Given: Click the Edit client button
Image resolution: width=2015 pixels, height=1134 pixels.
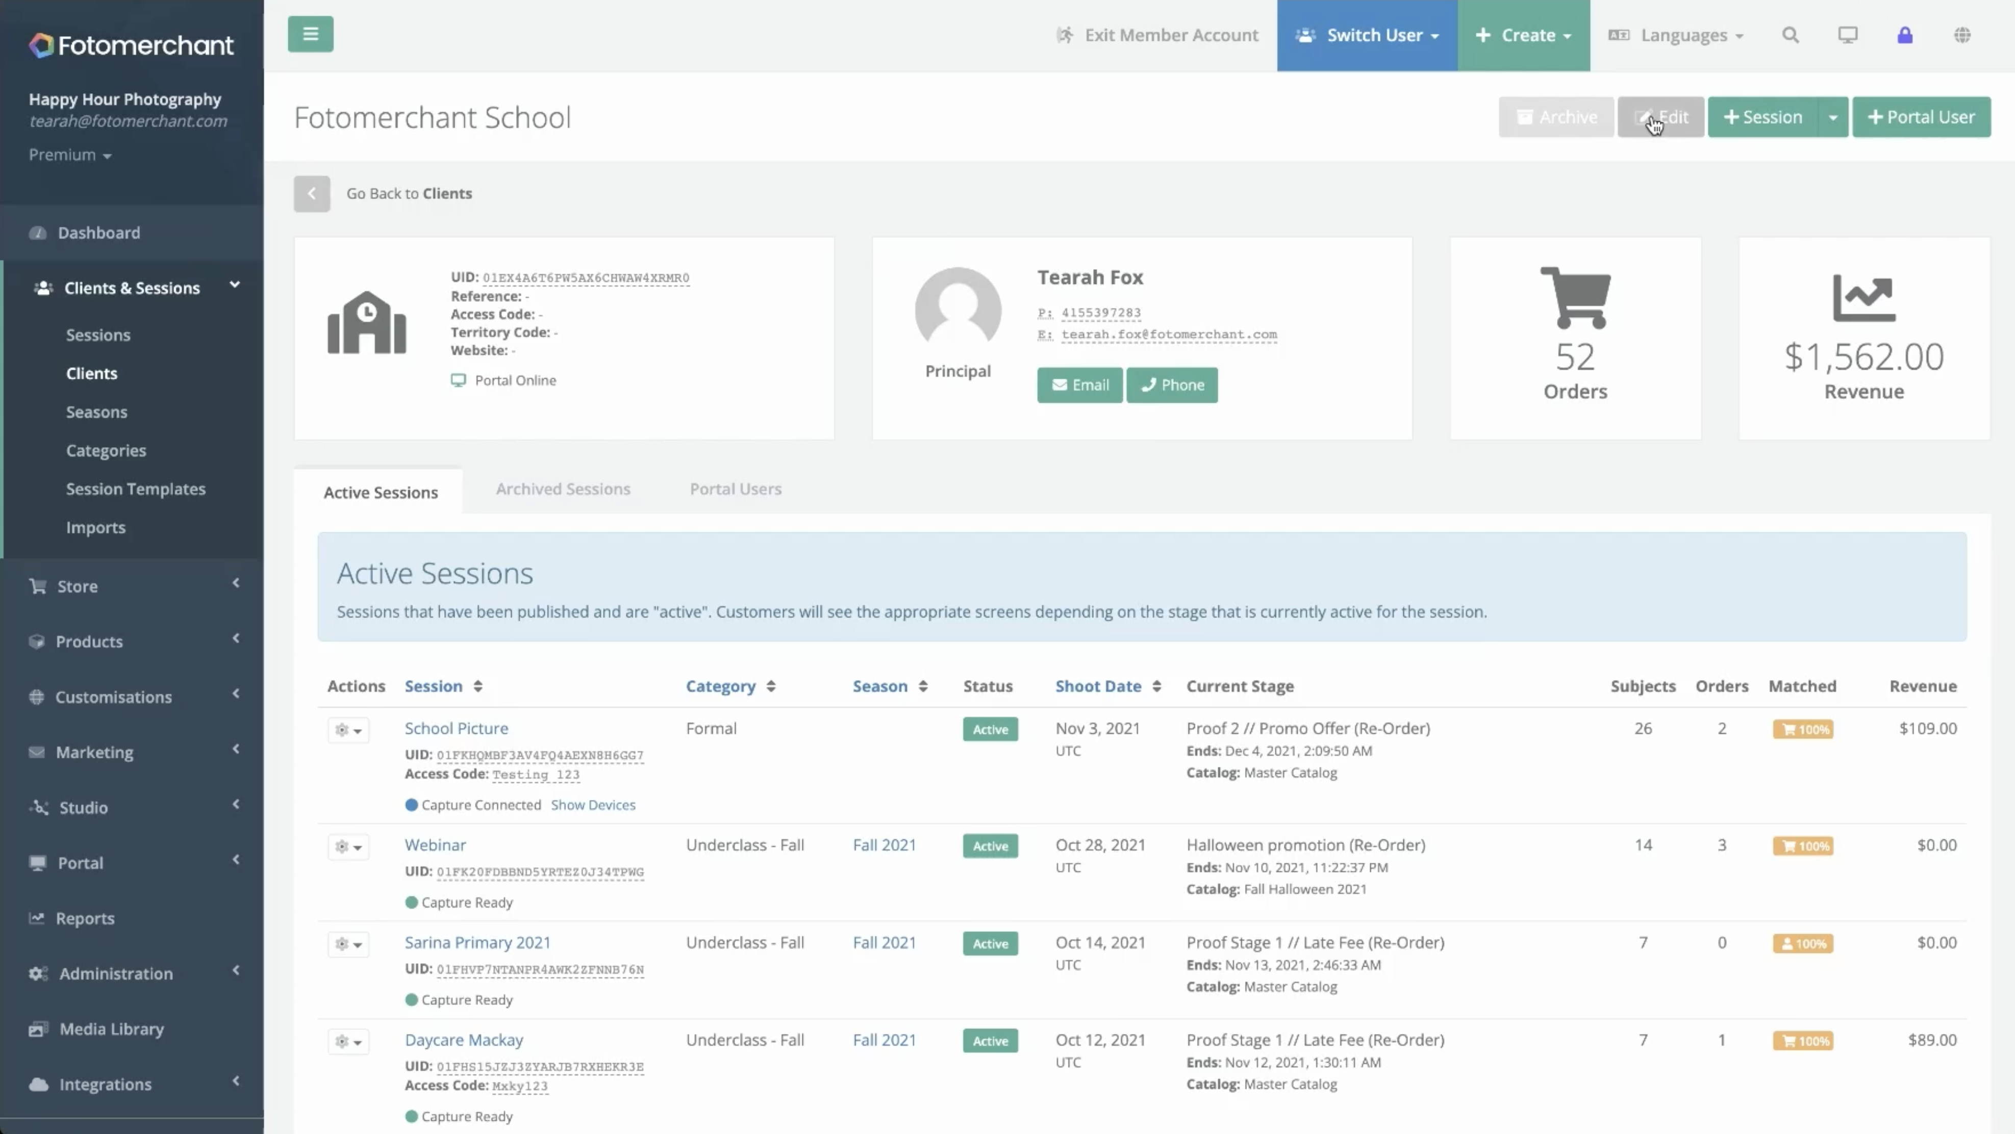Looking at the screenshot, I should tap(1660, 117).
